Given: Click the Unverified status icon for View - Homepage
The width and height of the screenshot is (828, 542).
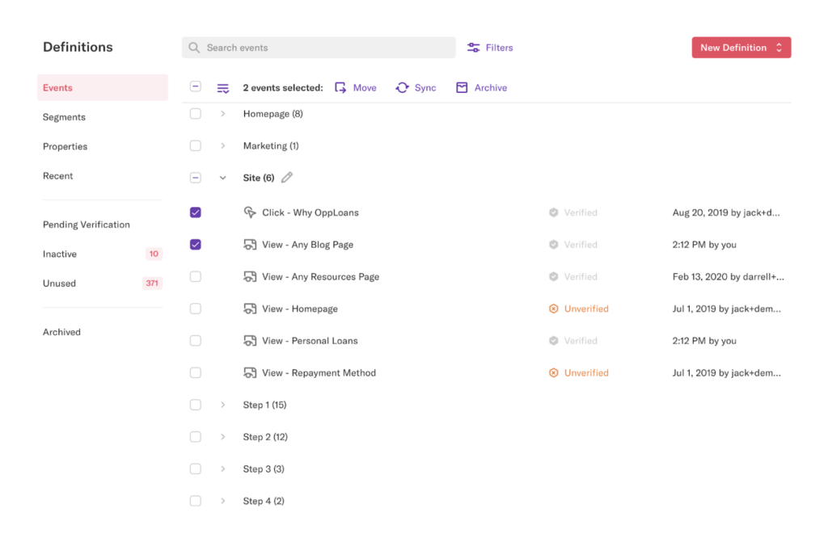Looking at the screenshot, I should (x=554, y=309).
